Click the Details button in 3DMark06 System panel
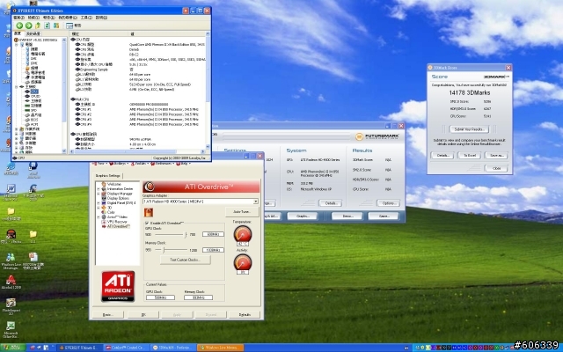 click(x=331, y=203)
